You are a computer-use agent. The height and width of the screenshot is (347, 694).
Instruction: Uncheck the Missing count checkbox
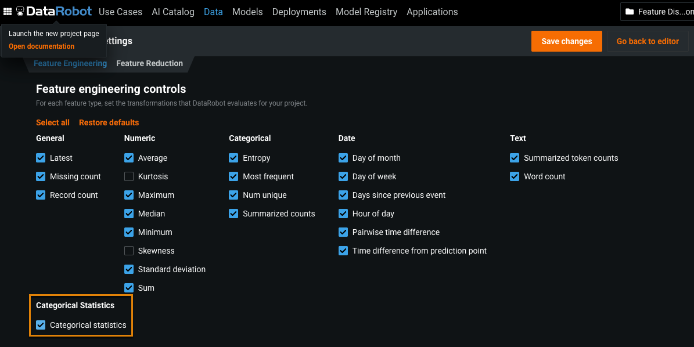(x=41, y=176)
